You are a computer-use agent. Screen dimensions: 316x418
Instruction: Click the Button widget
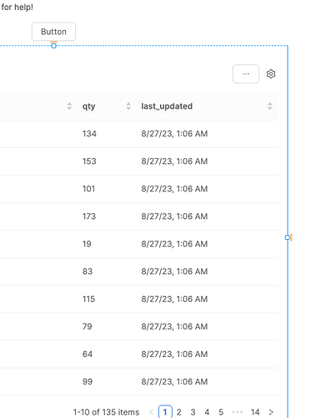click(x=53, y=32)
